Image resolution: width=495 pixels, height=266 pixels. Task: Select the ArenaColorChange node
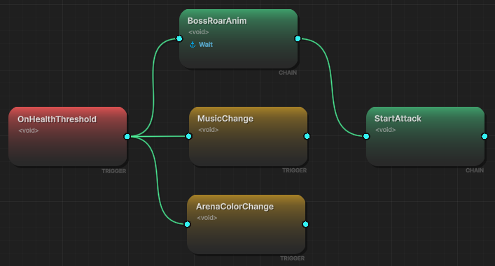(x=246, y=224)
